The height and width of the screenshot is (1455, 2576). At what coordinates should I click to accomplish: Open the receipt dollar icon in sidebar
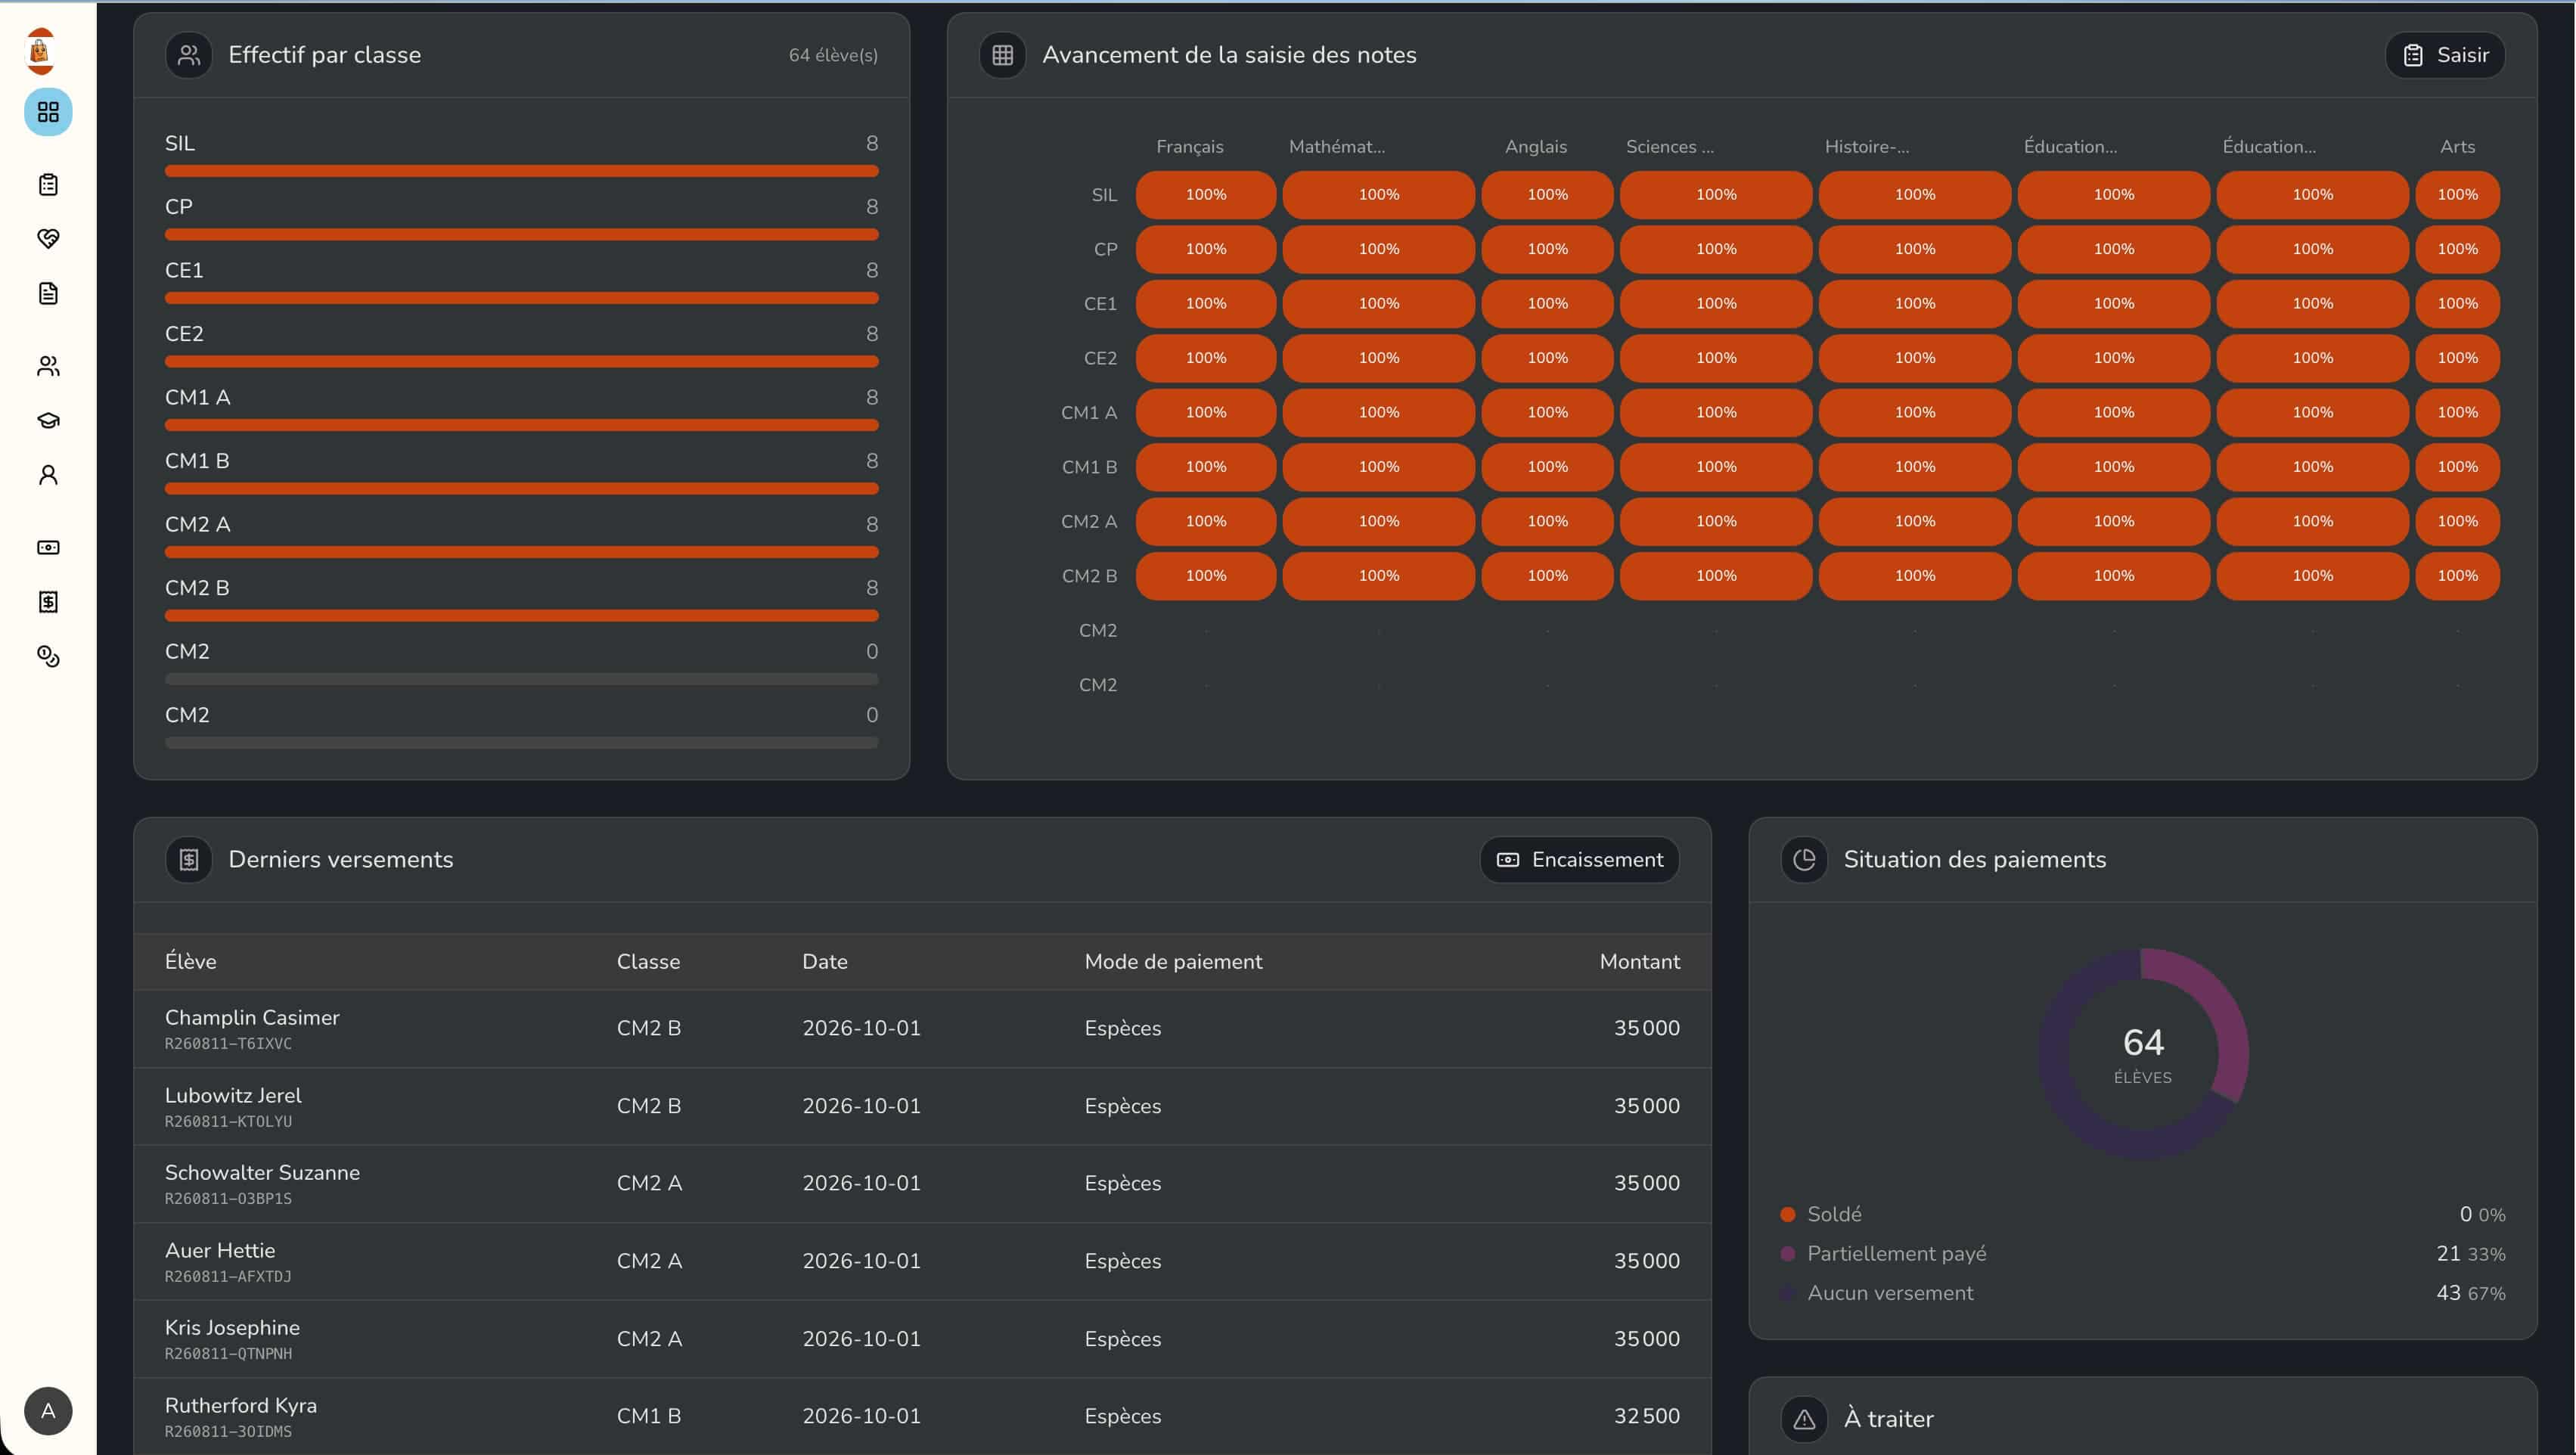coord(48,602)
